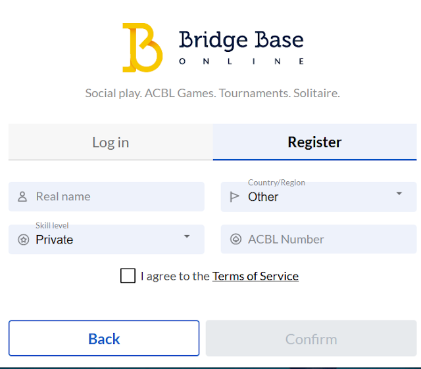This screenshot has width=421, height=369.
Task: Open the Terms of Service link
Action: (x=255, y=276)
